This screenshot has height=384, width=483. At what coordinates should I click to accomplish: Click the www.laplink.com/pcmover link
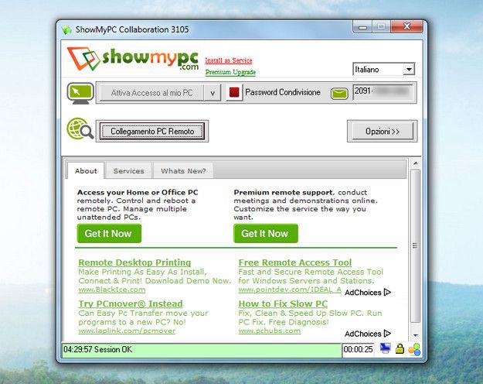(127, 331)
